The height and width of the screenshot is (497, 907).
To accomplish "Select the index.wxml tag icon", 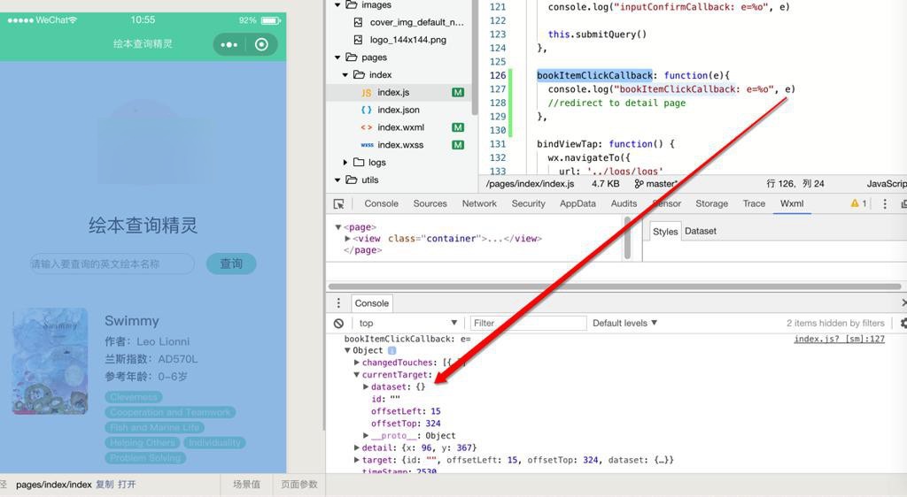I will (x=366, y=127).
